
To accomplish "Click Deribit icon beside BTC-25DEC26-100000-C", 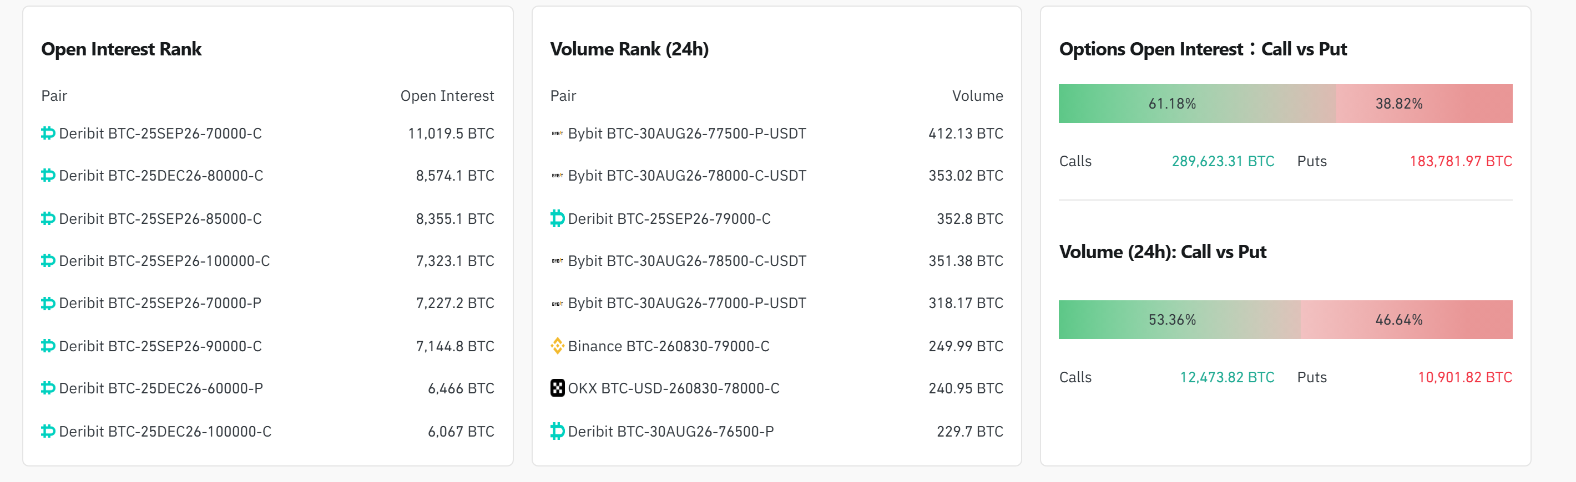I will click(48, 431).
